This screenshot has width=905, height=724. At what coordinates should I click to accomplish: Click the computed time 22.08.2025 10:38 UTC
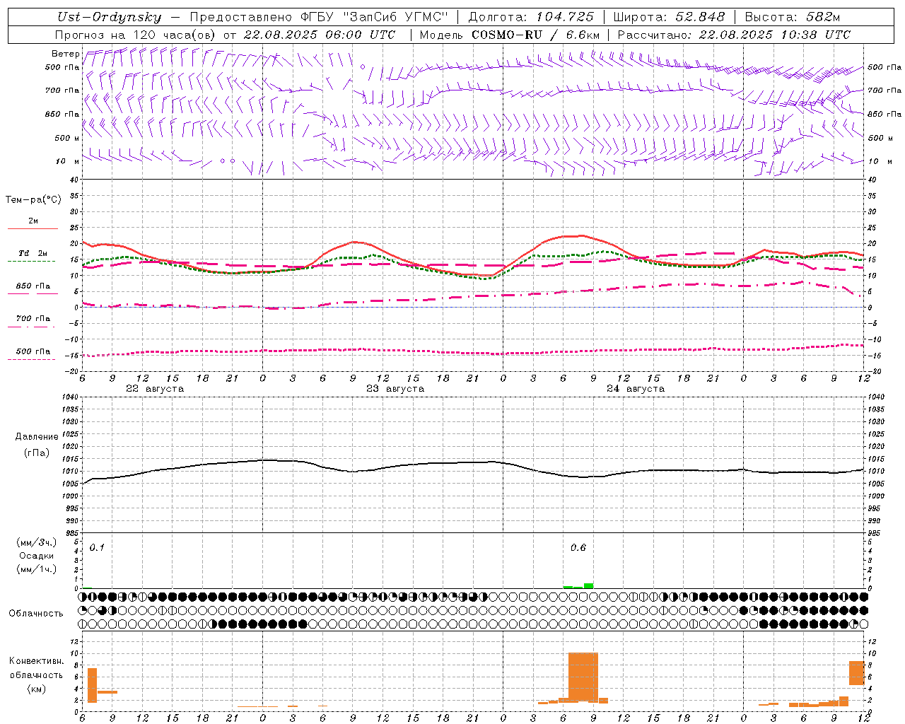pyautogui.click(x=774, y=35)
